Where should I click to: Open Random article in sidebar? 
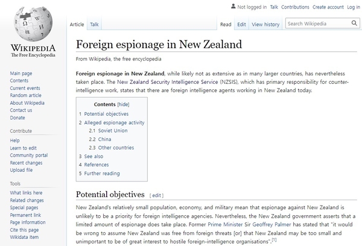[x=26, y=95]
